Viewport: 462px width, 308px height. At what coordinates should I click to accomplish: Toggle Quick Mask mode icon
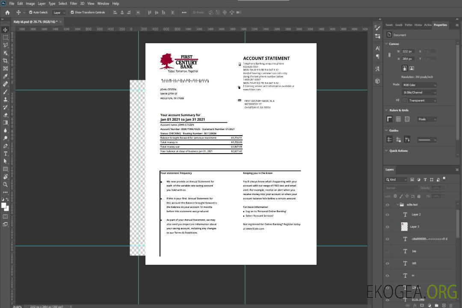tap(5, 216)
